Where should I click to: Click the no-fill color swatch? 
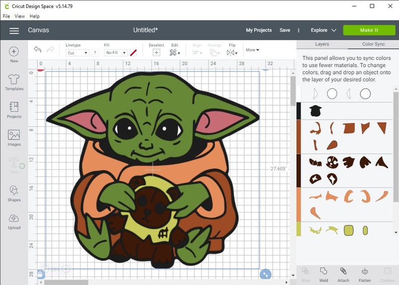[133, 53]
